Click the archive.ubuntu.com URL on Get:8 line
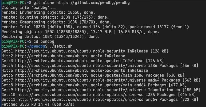This screenshot has width=206, height=107. tap(52, 85)
